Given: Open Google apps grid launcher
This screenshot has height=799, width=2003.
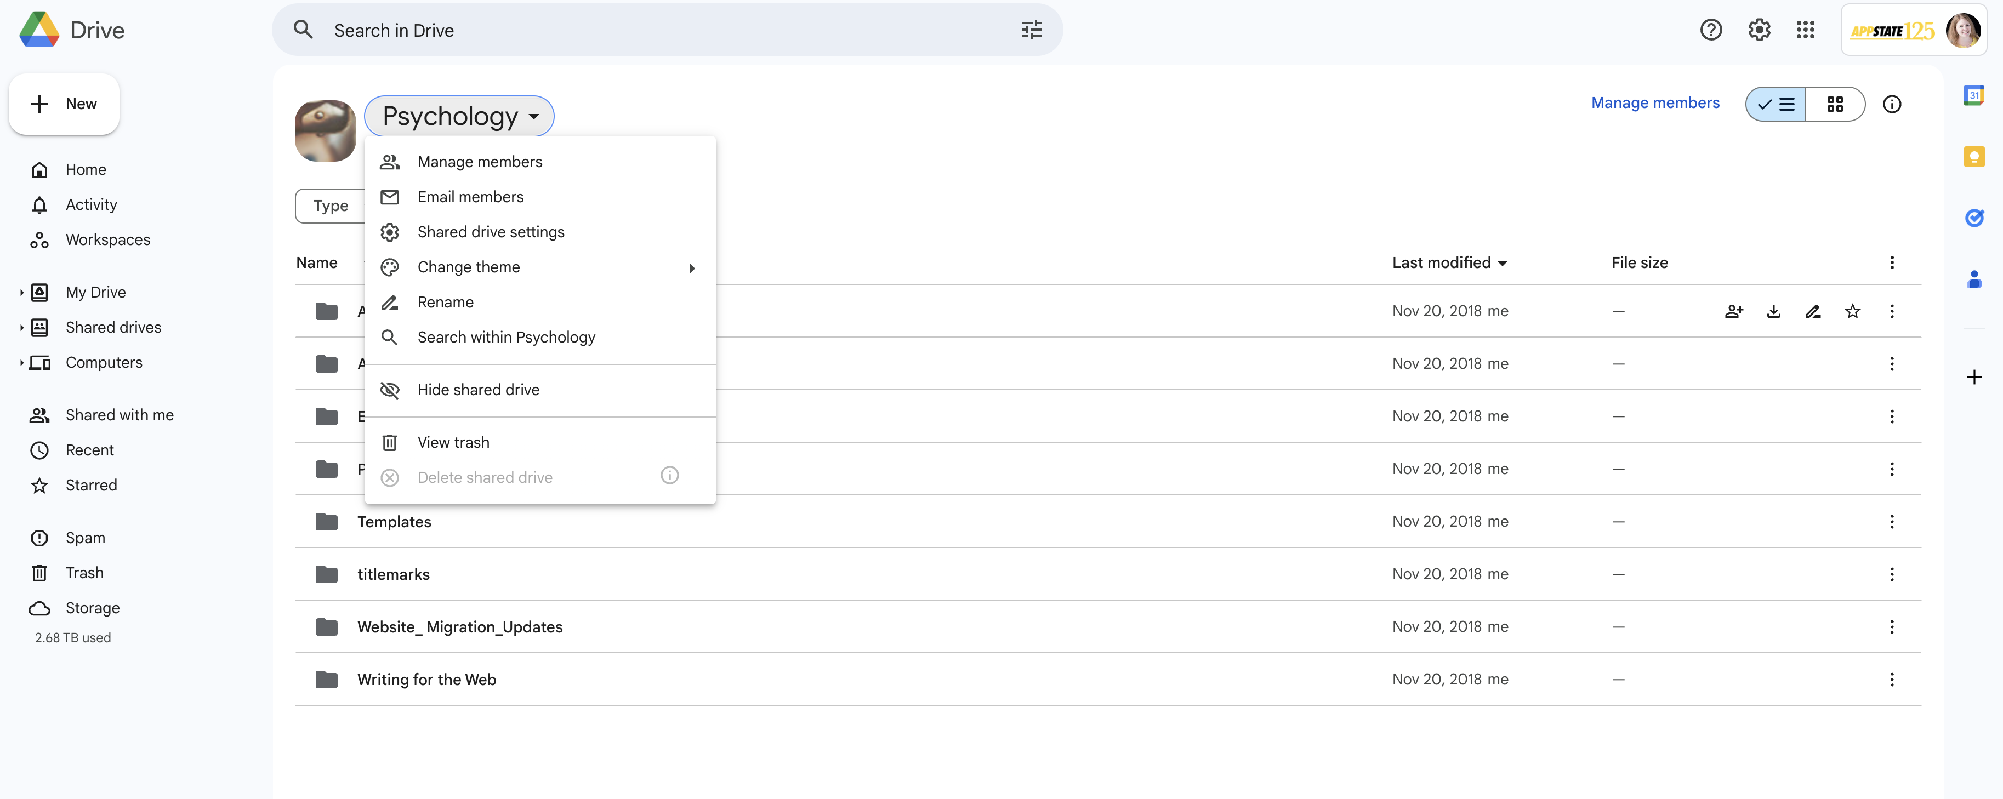Looking at the screenshot, I should pyautogui.click(x=1805, y=30).
